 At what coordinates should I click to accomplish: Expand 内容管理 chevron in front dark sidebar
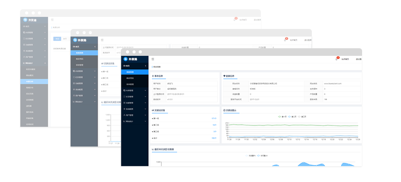tap(145, 90)
